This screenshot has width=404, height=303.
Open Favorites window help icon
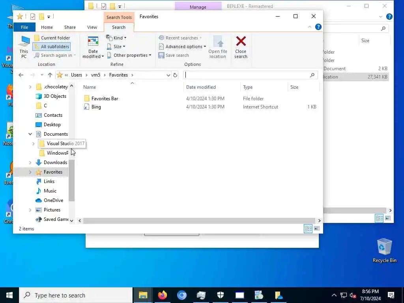coord(318,27)
